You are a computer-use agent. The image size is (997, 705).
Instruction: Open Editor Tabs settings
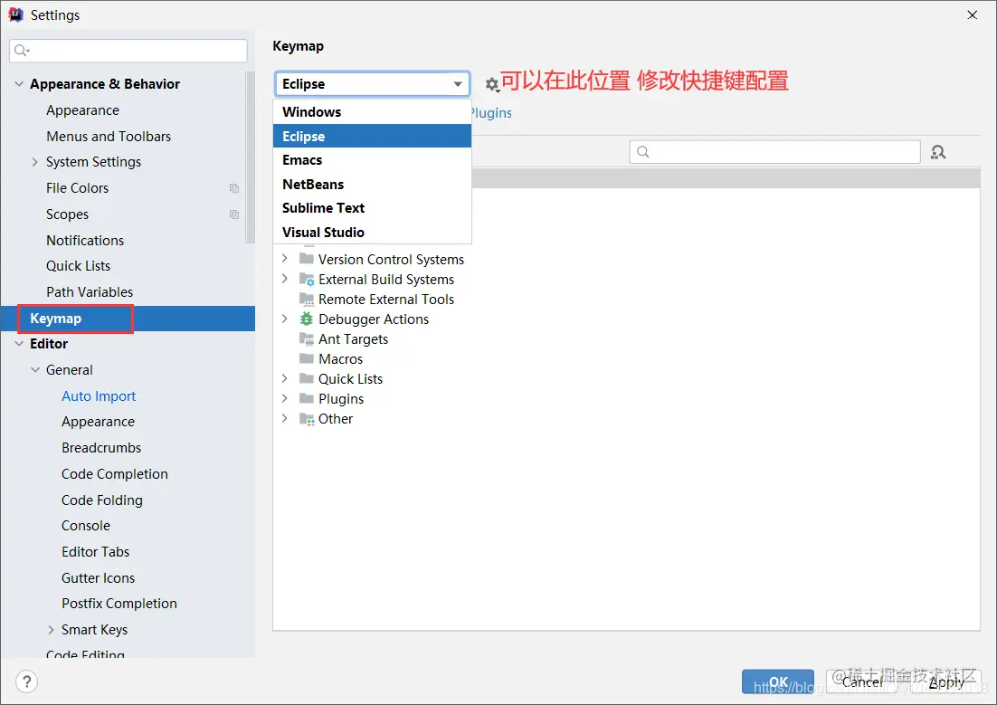[x=95, y=552]
